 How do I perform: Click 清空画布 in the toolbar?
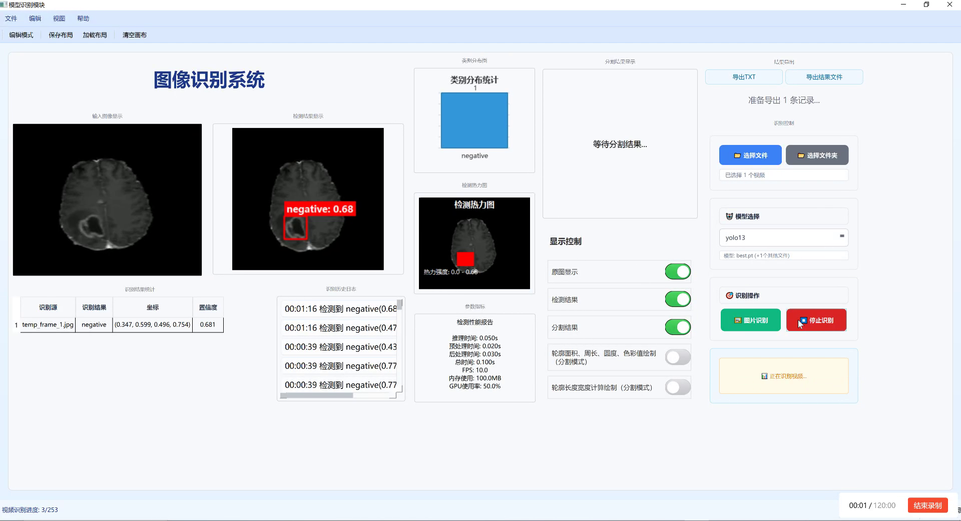tap(134, 35)
